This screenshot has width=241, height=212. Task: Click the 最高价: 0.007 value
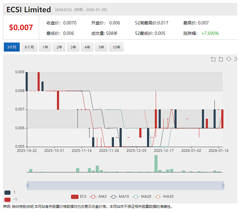(196, 23)
